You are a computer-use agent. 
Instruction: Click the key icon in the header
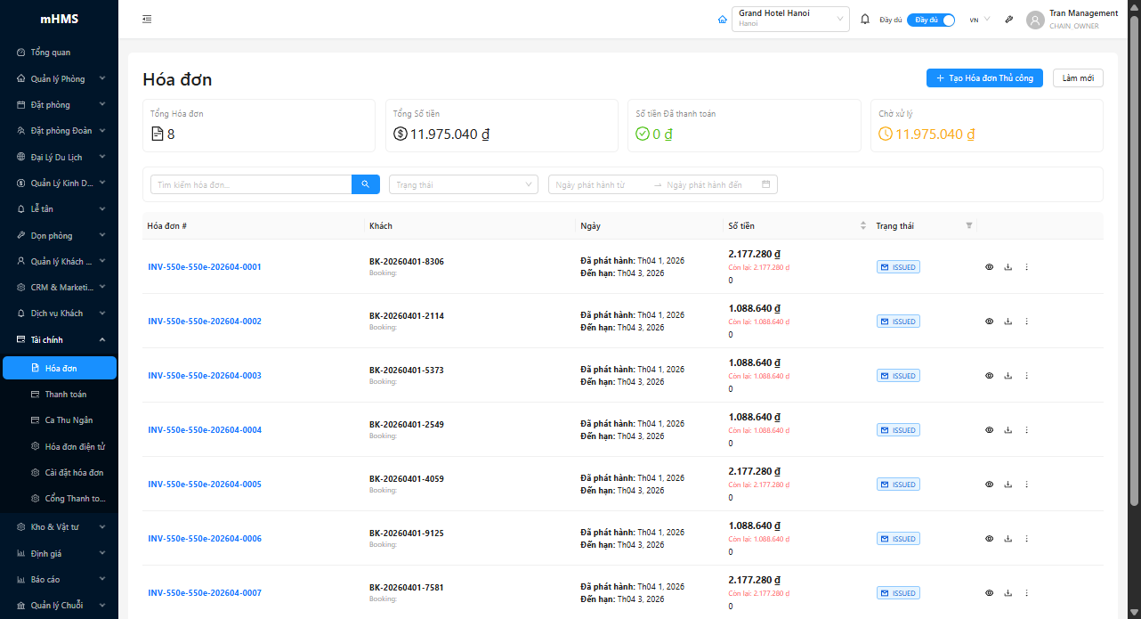point(1009,20)
